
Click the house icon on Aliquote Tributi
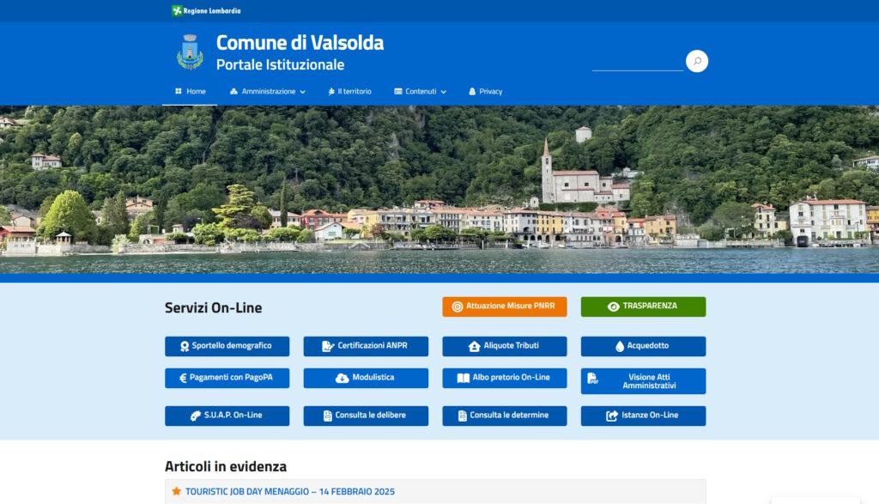(474, 347)
